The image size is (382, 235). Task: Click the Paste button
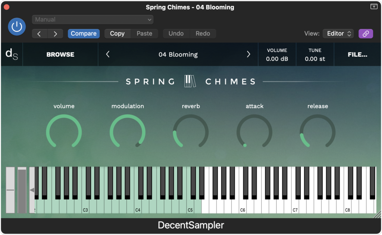[144, 34]
